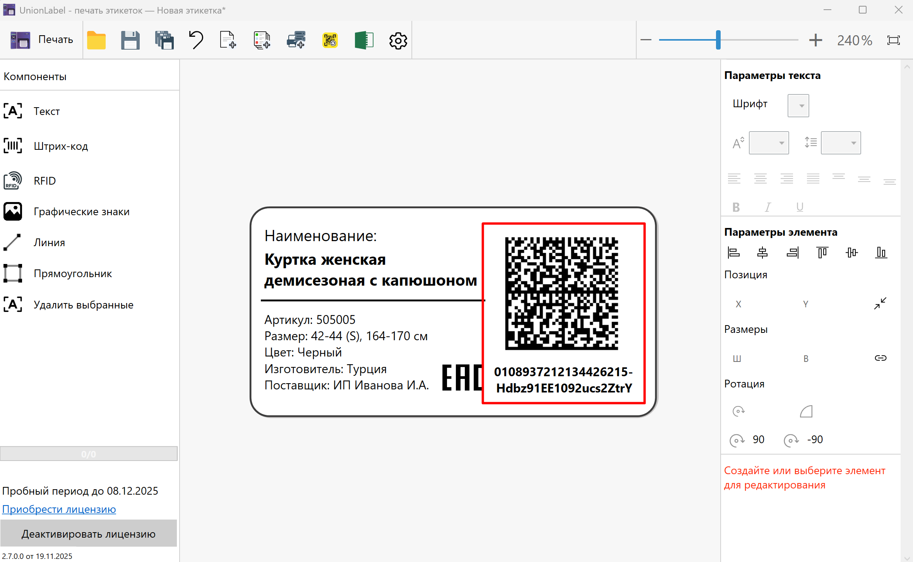Toggle underline text formatting
The width and height of the screenshot is (913, 562).
800,207
